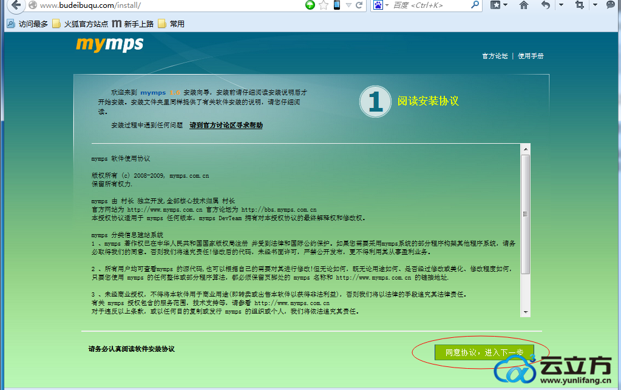Open the 常用 bookmark folder
The height and width of the screenshot is (390, 621).
pos(171,24)
